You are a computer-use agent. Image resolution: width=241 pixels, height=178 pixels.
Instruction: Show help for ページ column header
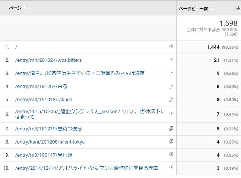point(26,8)
